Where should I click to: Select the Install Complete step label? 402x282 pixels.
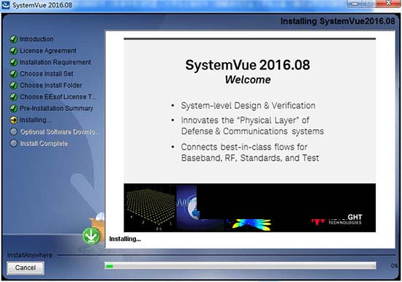(44, 143)
